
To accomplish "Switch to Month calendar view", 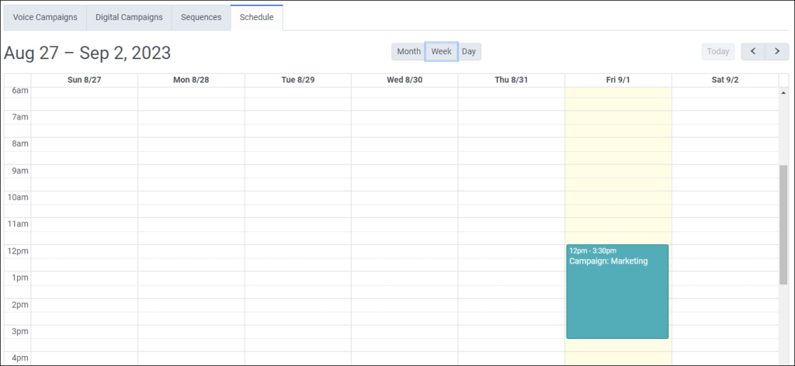I will pyautogui.click(x=408, y=52).
